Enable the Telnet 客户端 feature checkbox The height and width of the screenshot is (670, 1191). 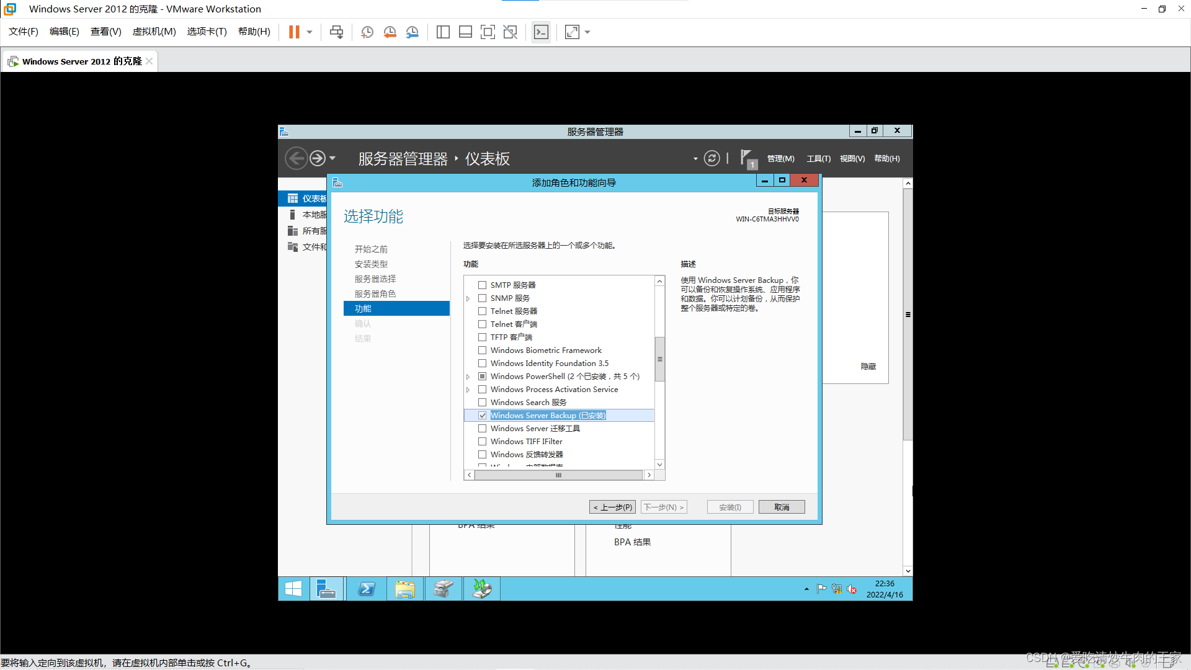(482, 324)
